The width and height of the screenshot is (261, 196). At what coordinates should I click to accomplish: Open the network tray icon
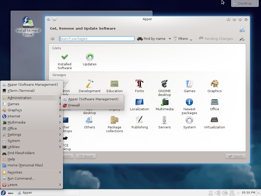tap(232, 193)
